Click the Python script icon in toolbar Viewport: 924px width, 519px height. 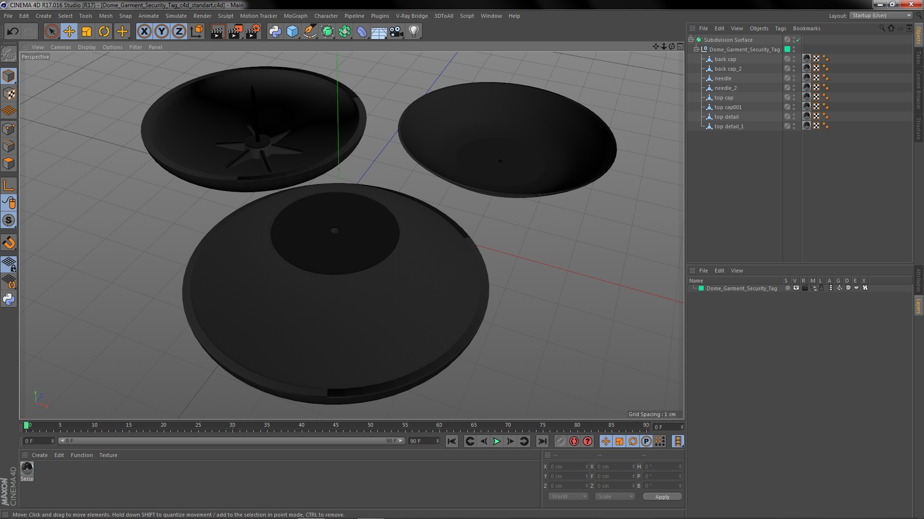tap(275, 32)
